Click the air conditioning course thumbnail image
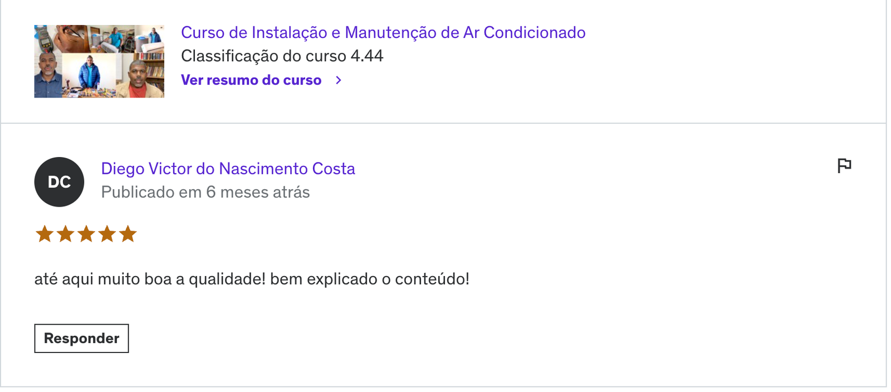The height and width of the screenshot is (392, 891). pos(99,61)
